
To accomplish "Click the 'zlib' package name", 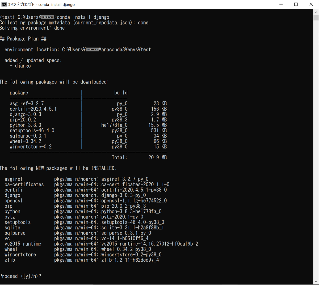I will [10, 260].
